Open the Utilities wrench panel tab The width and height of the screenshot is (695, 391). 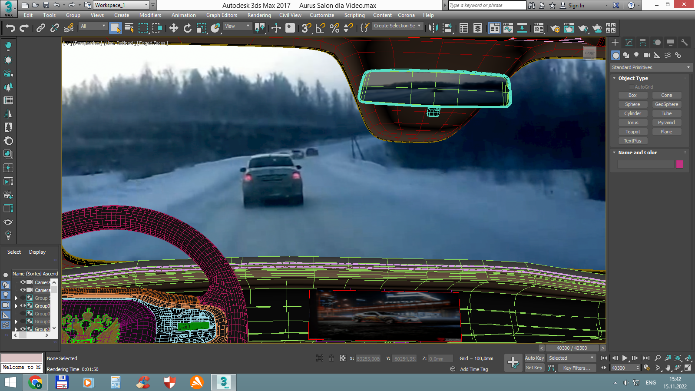pyautogui.click(x=685, y=42)
